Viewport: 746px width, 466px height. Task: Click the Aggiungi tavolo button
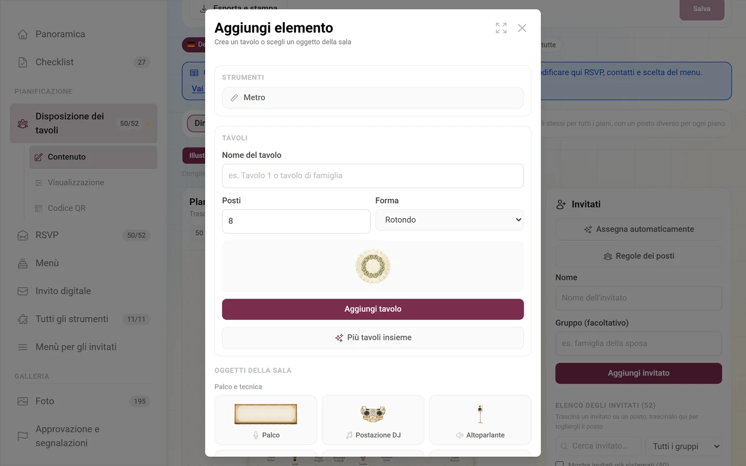(x=373, y=309)
